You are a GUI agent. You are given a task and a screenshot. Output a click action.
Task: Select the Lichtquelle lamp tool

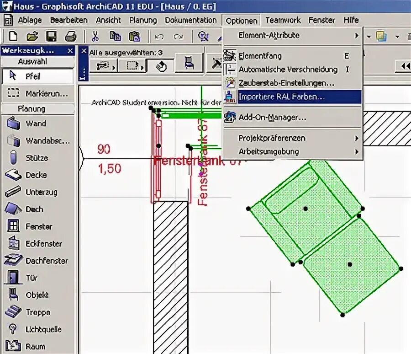(x=37, y=329)
